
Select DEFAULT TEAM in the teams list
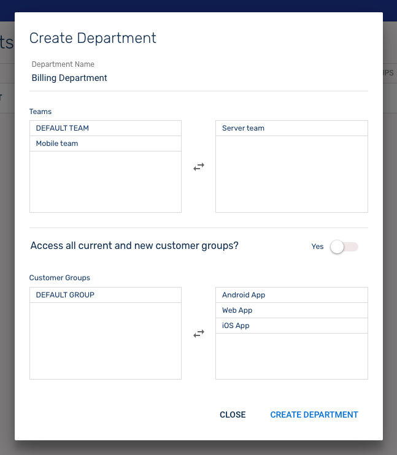(x=106, y=128)
